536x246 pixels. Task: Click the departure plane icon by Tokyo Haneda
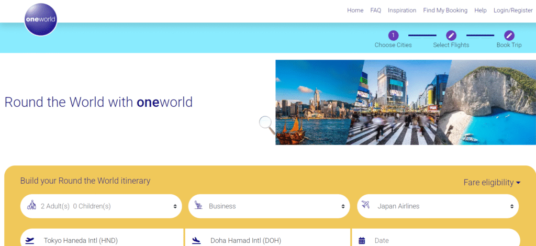click(x=30, y=241)
